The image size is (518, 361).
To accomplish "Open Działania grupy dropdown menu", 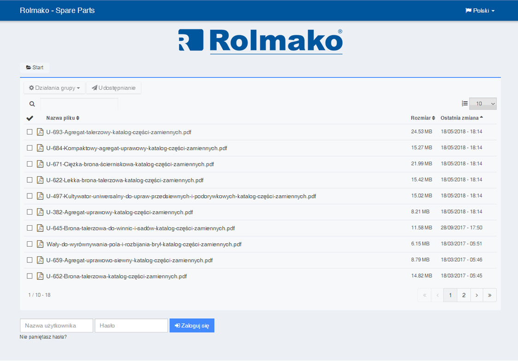I will (x=54, y=88).
